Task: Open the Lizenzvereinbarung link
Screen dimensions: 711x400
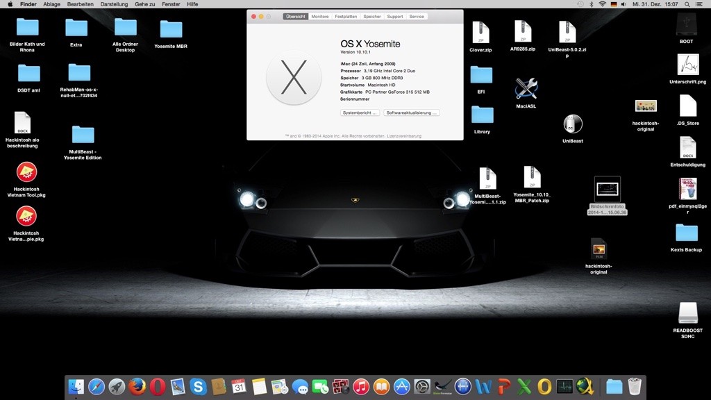Action: click(406, 136)
